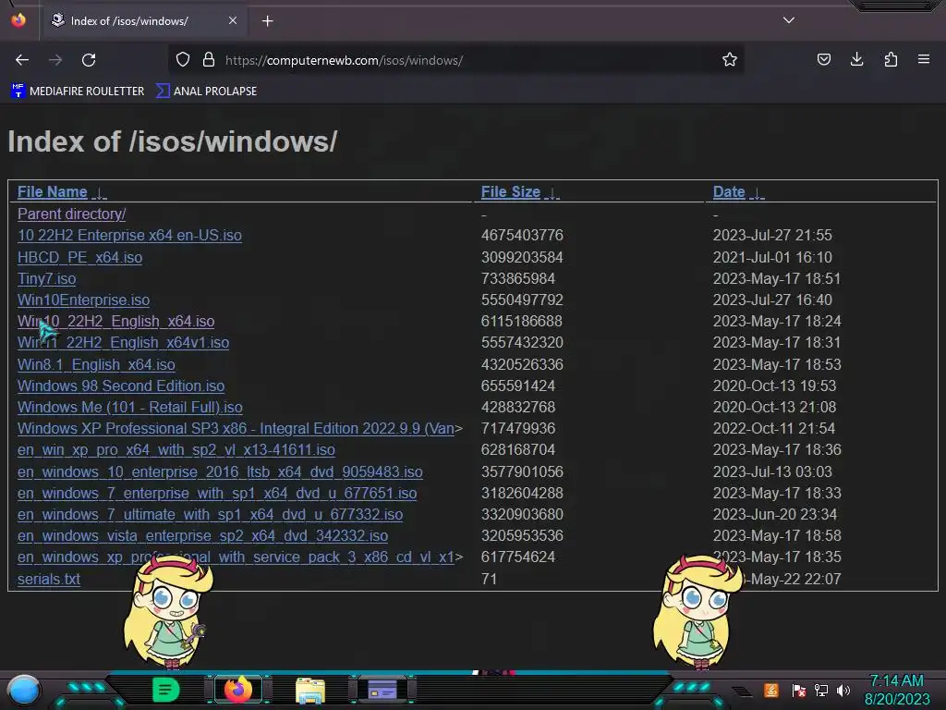Open the volume speaker tray icon
Viewport: 946px width, 710px height.
843,690
